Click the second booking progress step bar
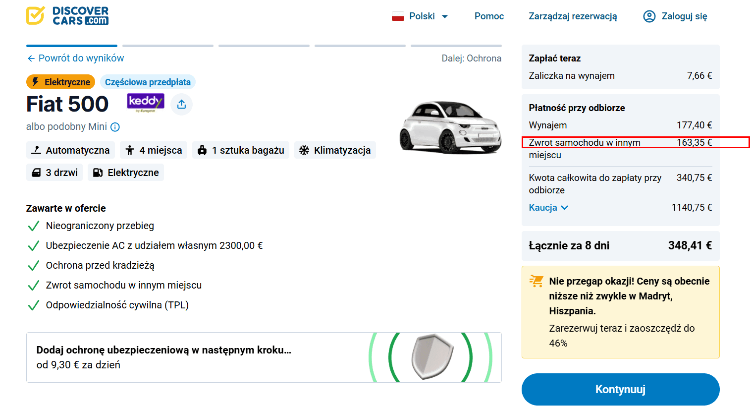 point(168,46)
